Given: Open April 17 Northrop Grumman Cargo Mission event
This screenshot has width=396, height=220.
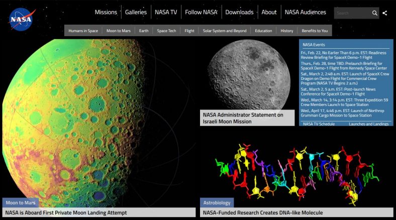Looking at the screenshot, I should click(342, 113).
